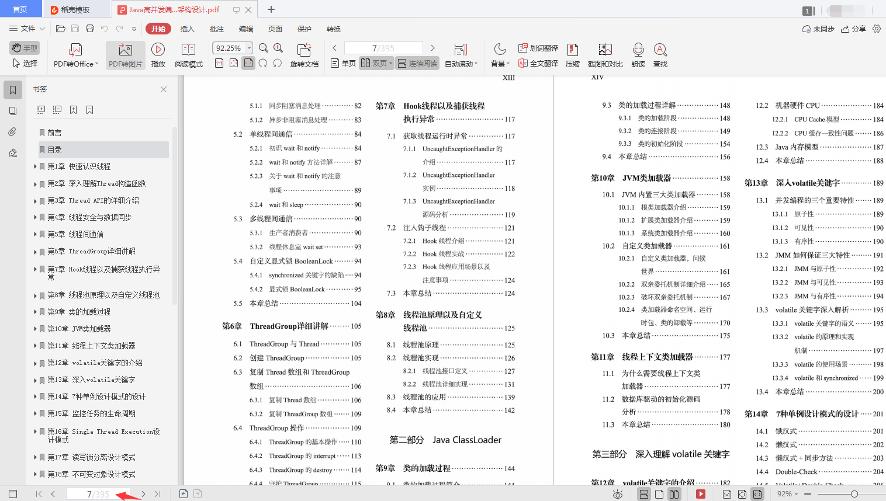
Task: Expand 第14章 7种单例设计模式的设计 bookmark
Action: coord(35,396)
